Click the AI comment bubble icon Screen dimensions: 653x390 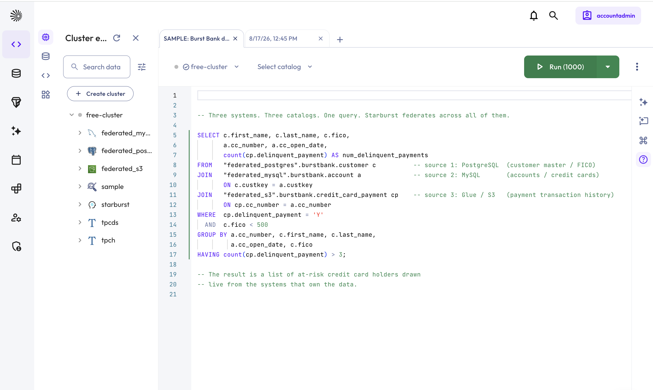pos(643,121)
